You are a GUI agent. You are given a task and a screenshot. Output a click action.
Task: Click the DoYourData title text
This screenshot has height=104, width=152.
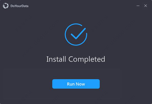(x=20, y=6)
